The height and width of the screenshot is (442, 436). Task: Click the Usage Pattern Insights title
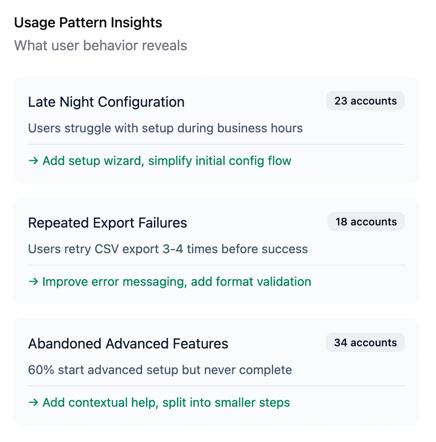(88, 22)
